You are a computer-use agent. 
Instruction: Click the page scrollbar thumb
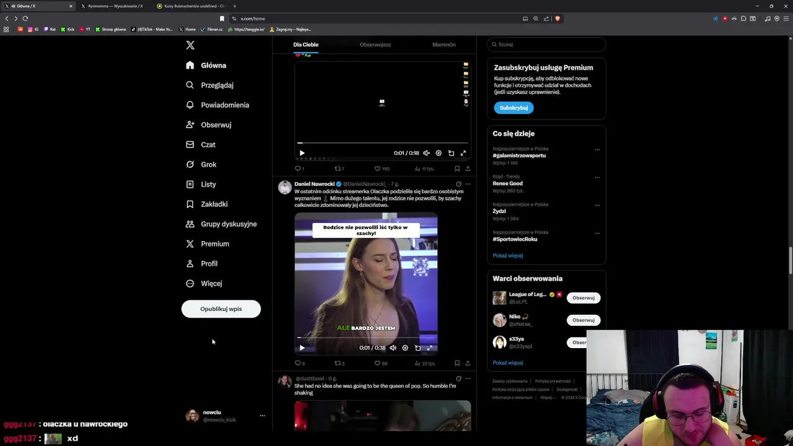tap(790, 260)
